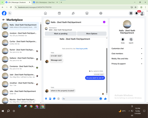Viewport: 148px width, 118px height.
Task: Choose a sticker icon in composer
Action: [x=54, y=99]
